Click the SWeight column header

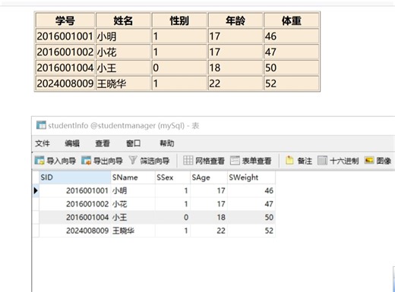251,177
